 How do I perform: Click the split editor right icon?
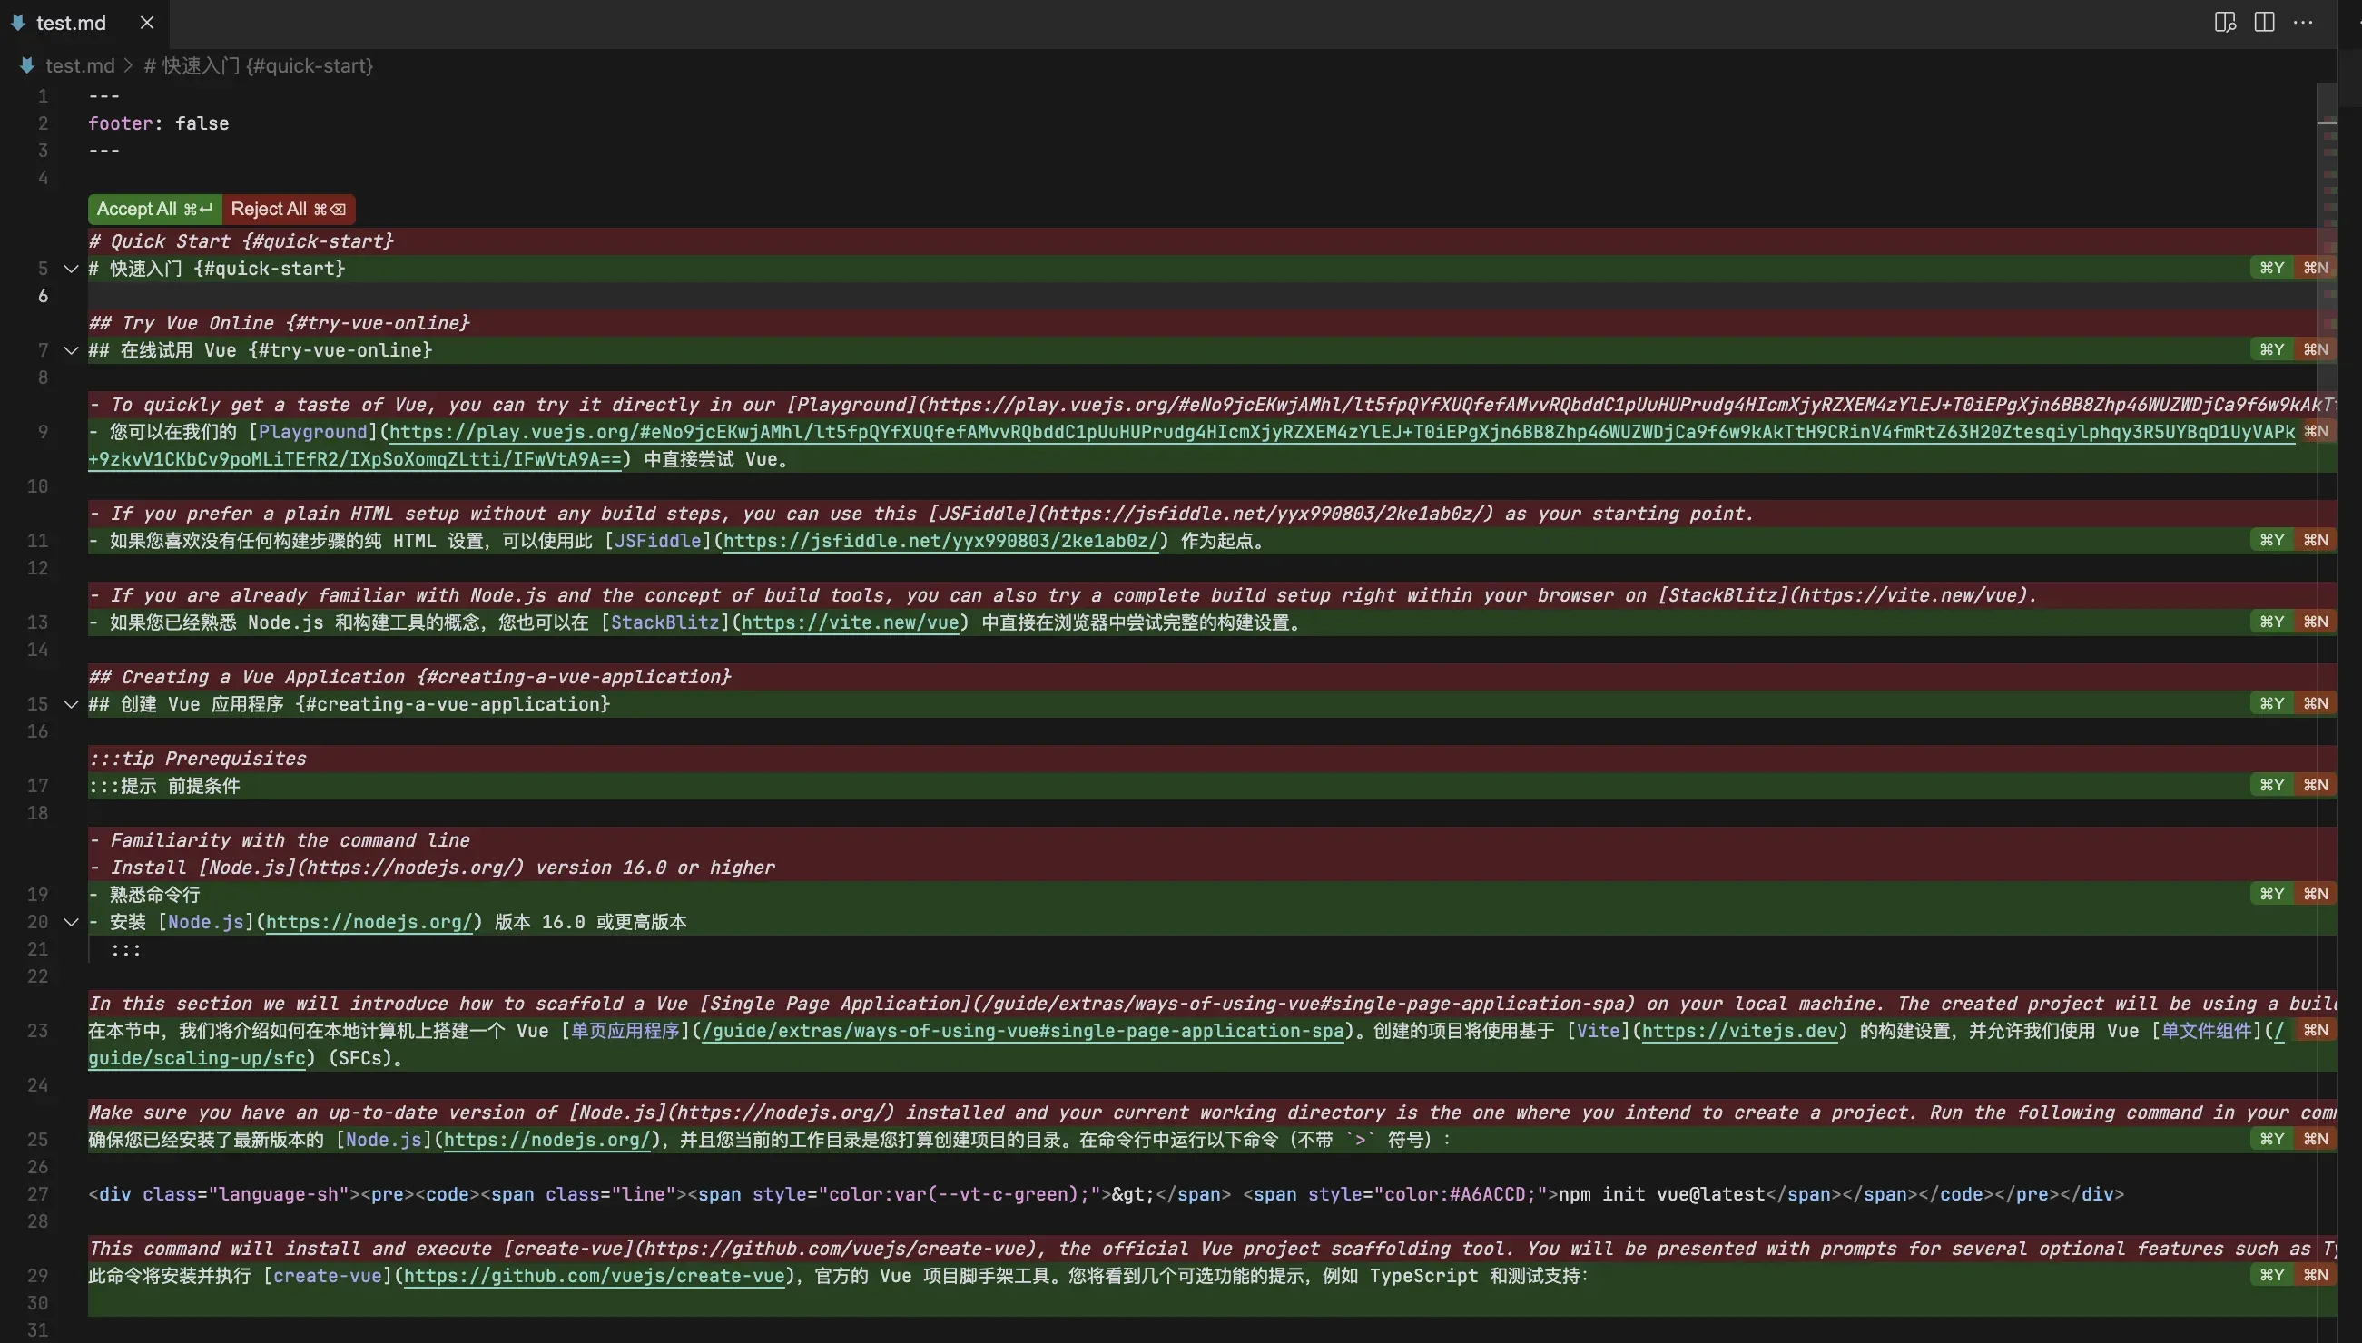pos(2264,22)
